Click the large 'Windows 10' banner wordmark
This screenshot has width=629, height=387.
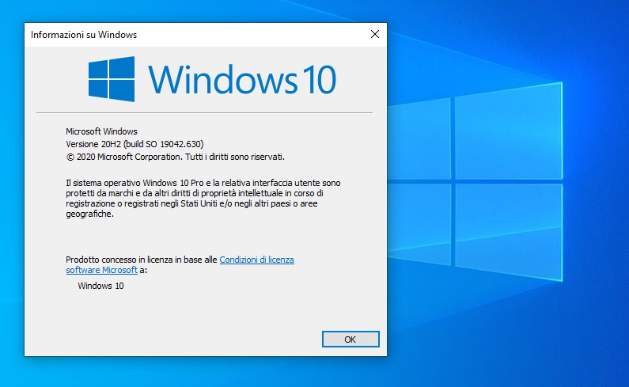click(x=242, y=79)
